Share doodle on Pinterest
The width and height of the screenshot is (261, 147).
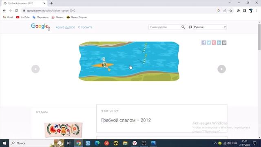[214, 42]
